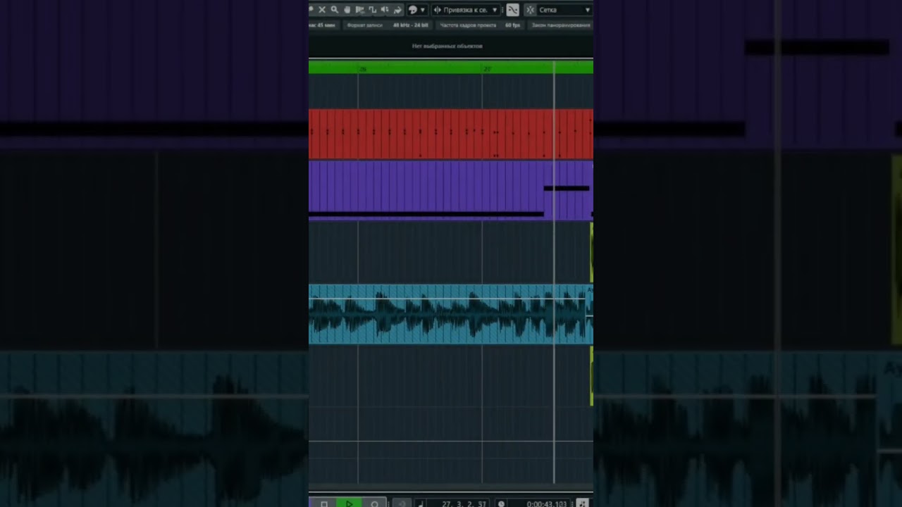This screenshot has width=902, height=507.
Task: Select the Color paint bucket tool
Action: tap(397, 10)
